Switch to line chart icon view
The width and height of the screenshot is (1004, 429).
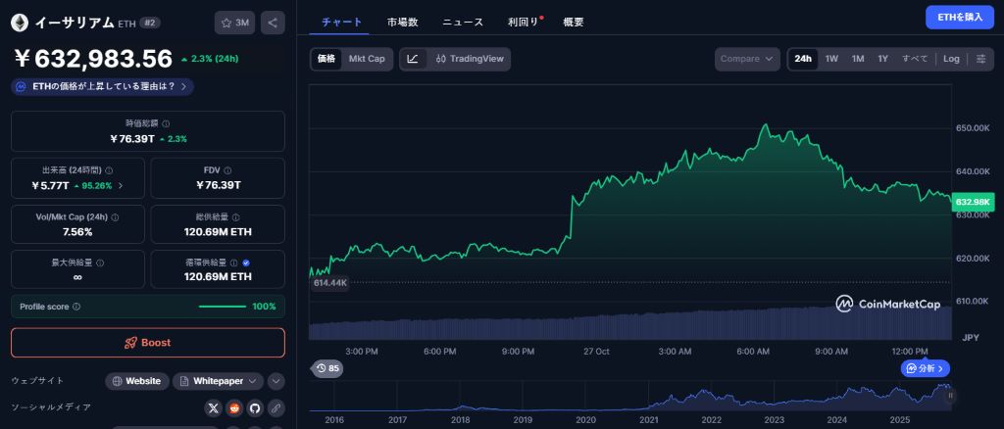(413, 59)
